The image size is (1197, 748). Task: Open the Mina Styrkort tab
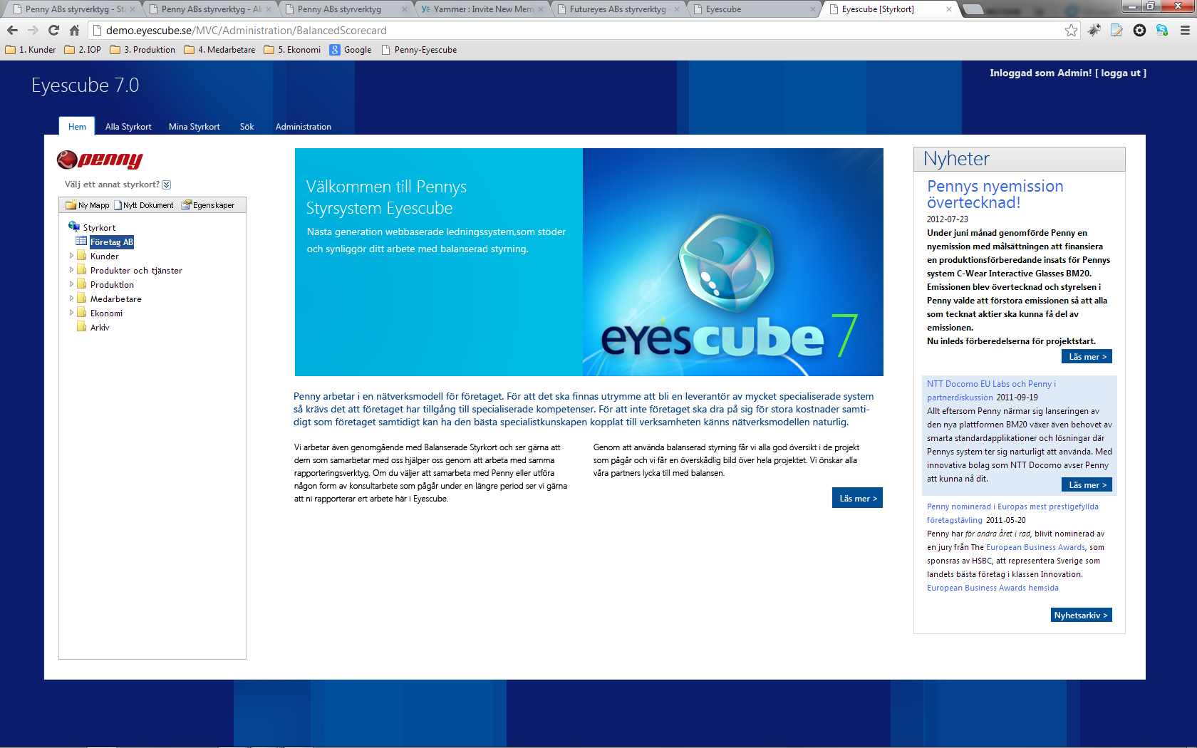pyautogui.click(x=194, y=126)
